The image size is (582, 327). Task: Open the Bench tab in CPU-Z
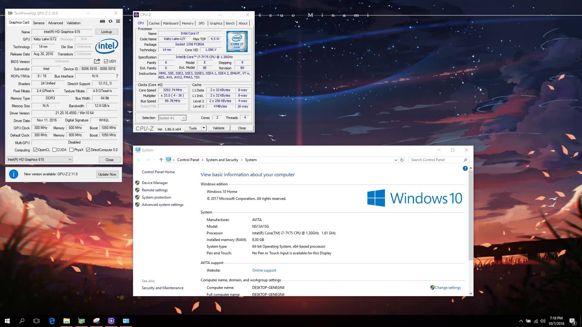(x=230, y=23)
